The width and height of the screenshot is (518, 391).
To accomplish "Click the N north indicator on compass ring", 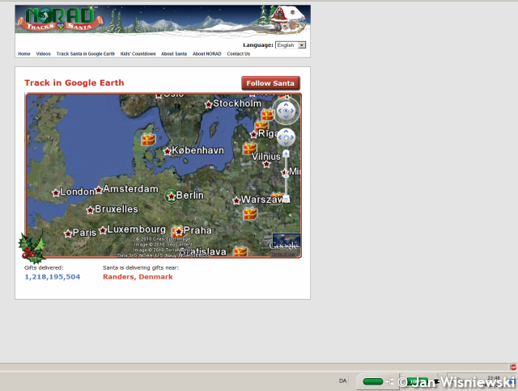I will (287, 98).
